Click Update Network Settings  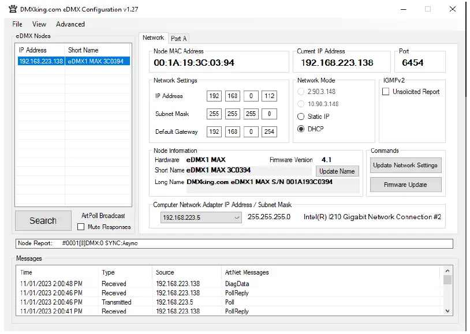coord(405,165)
